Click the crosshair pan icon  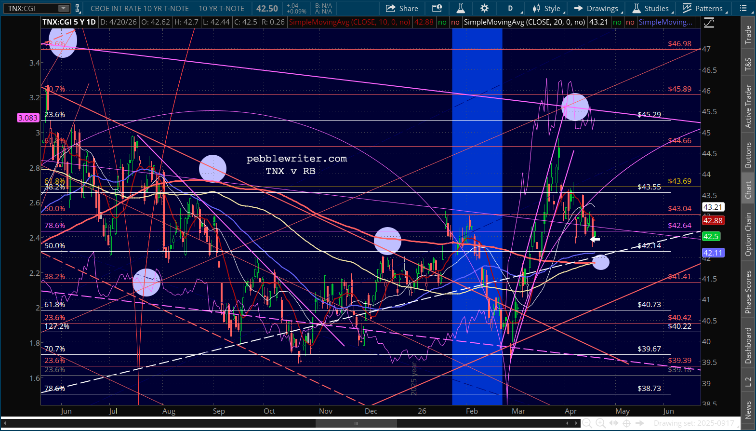(x=627, y=423)
